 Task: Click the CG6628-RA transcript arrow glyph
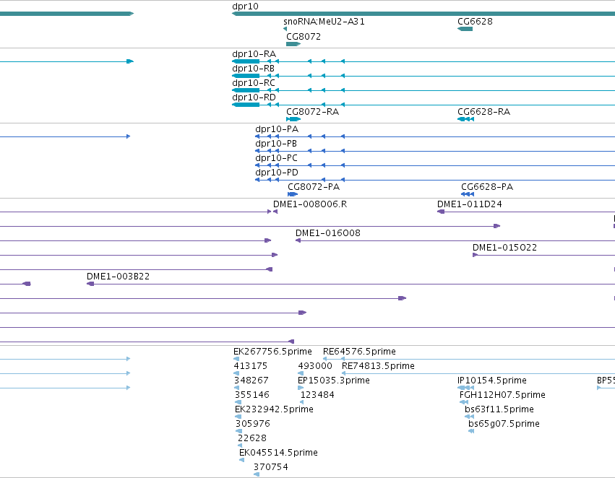click(x=465, y=119)
